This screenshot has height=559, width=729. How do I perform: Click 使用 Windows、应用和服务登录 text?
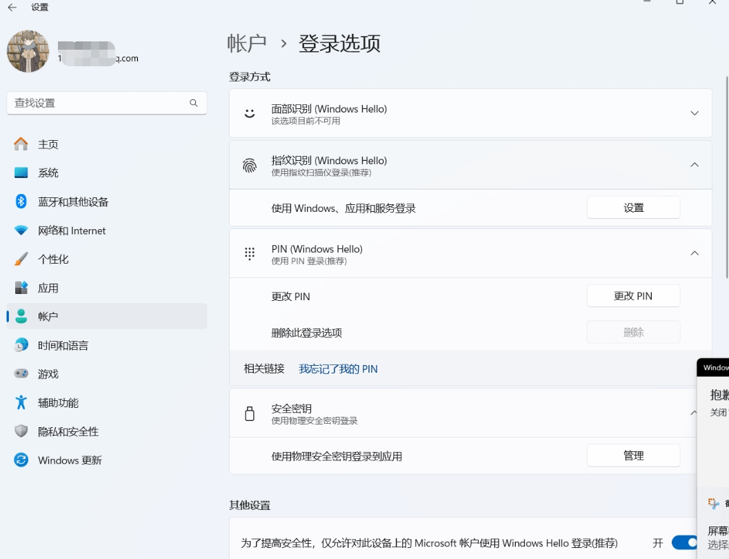coord(343,208)
